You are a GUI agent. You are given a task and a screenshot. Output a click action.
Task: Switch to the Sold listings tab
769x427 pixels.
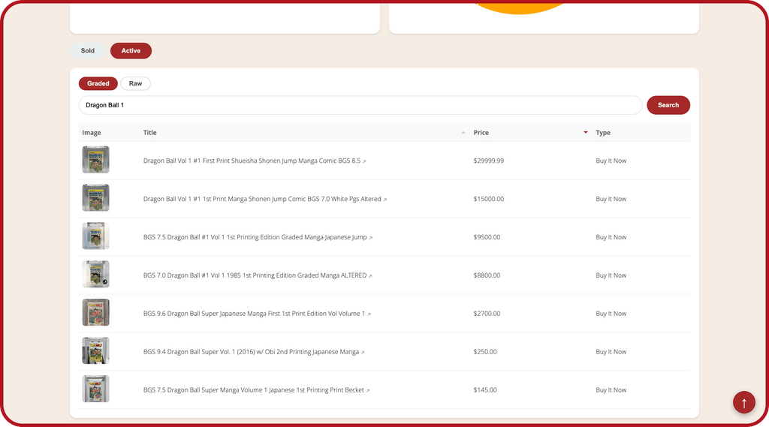(x=88, y=50)
